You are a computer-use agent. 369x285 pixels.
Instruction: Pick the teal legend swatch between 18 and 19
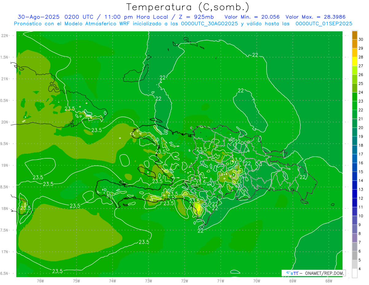click(355, 141)
